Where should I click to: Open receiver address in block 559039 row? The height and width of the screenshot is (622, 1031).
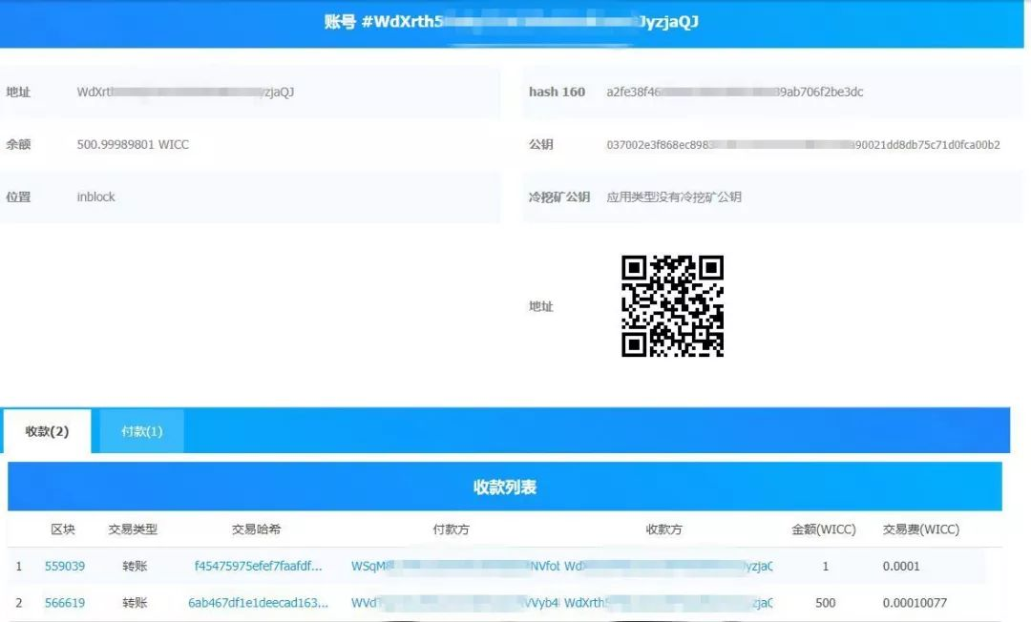(x=668, y=566)
